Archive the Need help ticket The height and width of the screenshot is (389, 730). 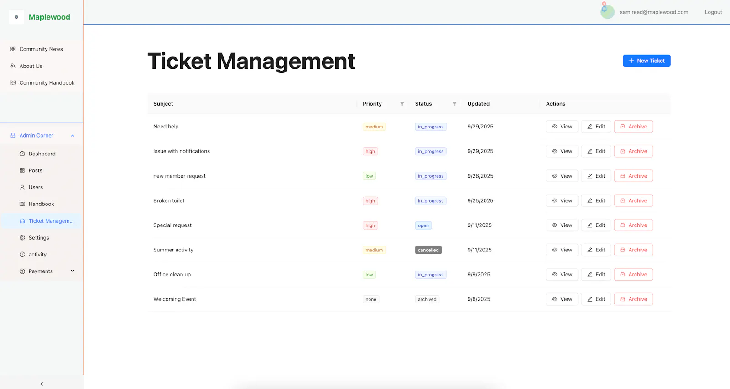click(x=633, y=127)
